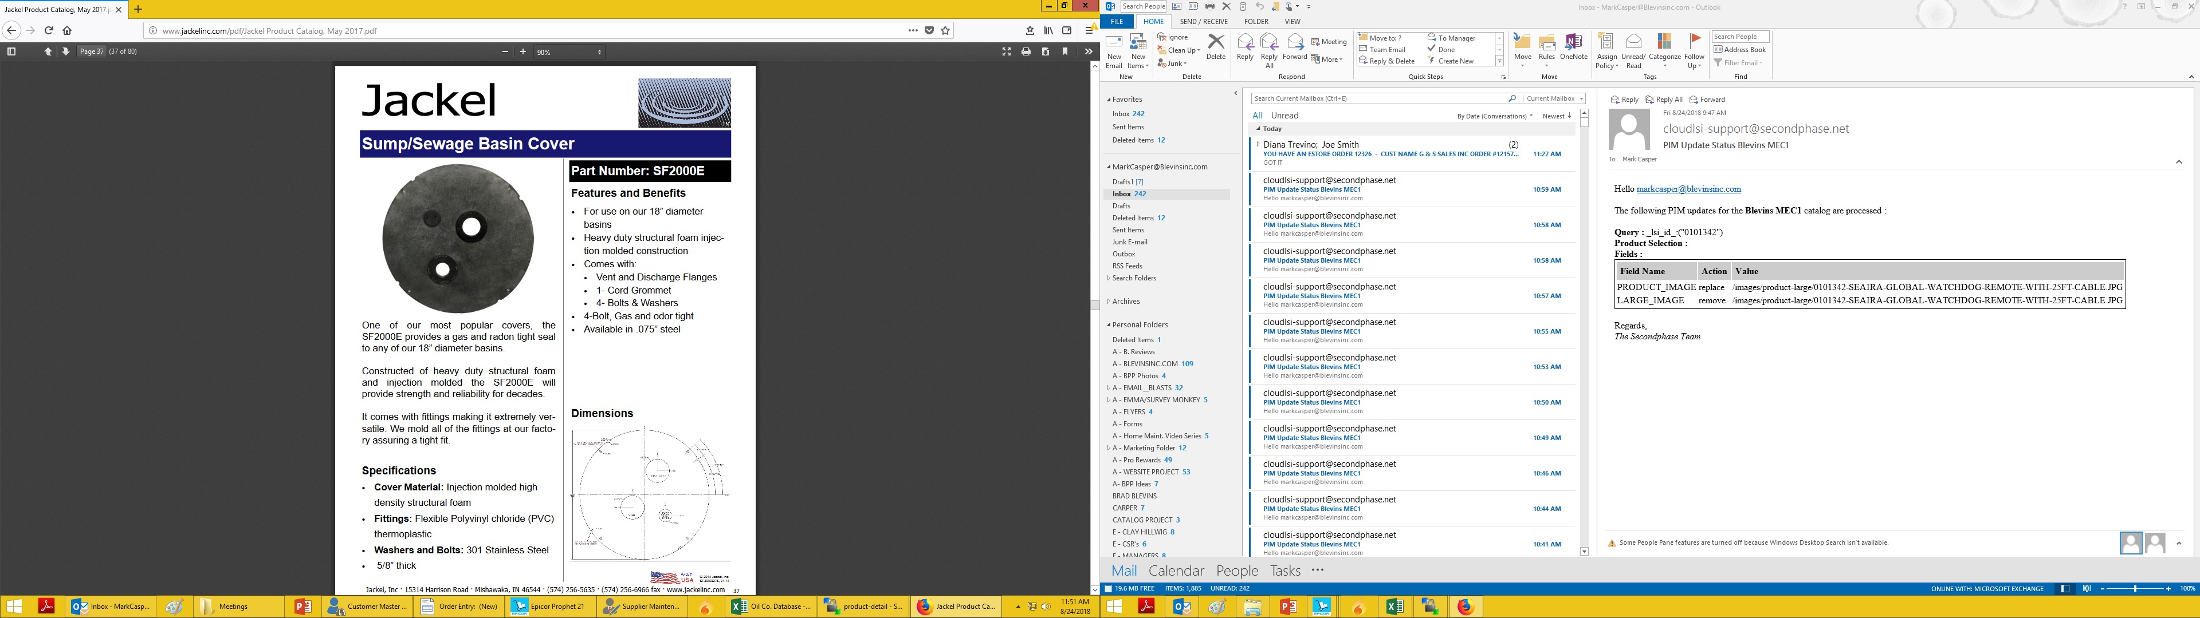Click the PDF page number field
2200x618 pixels.
coord(92,51)
